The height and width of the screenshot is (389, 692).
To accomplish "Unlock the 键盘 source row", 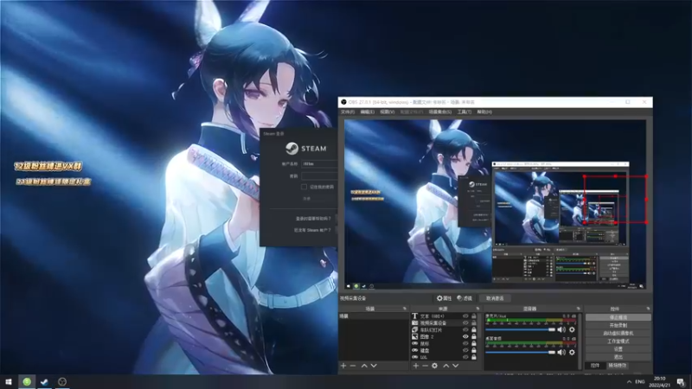I will (x=474, y=350).
